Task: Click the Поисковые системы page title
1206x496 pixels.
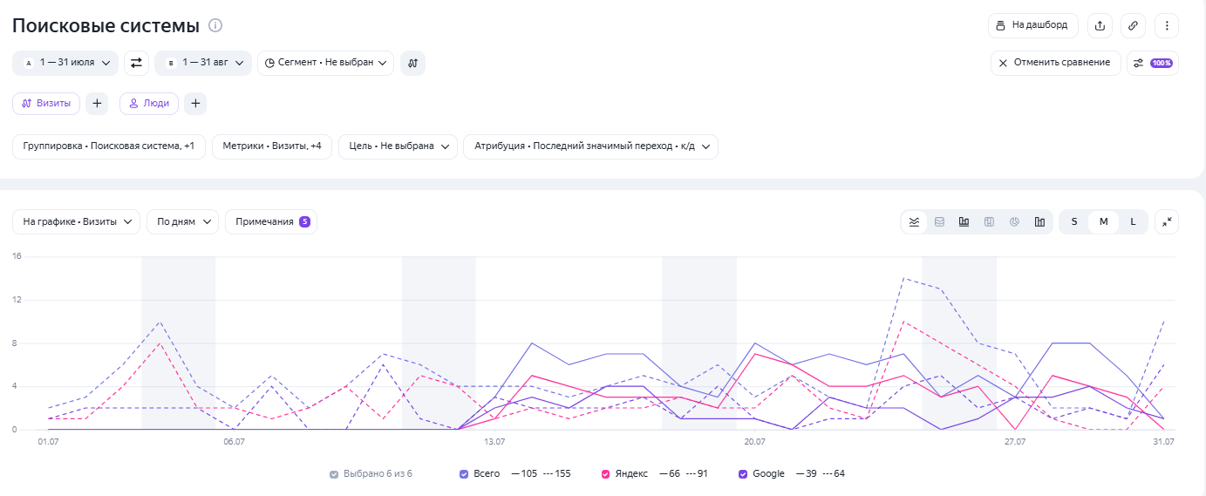Action: [106, 25]
